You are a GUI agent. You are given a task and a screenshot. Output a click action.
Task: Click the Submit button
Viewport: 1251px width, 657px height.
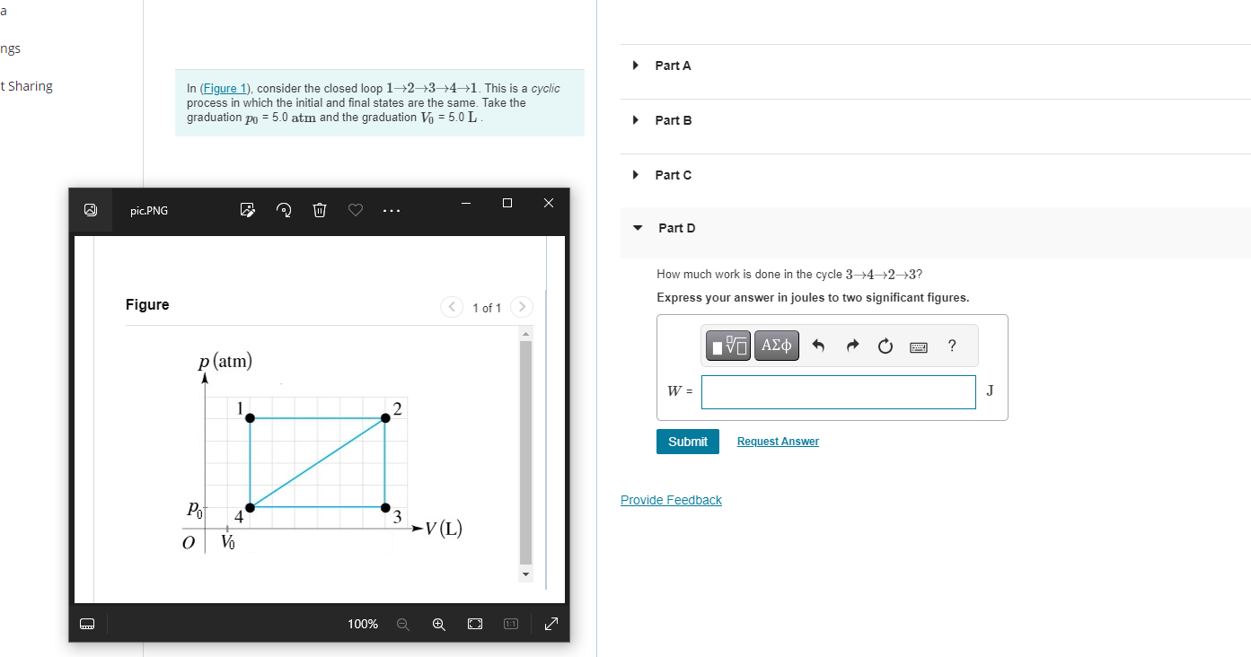point(687,441)
